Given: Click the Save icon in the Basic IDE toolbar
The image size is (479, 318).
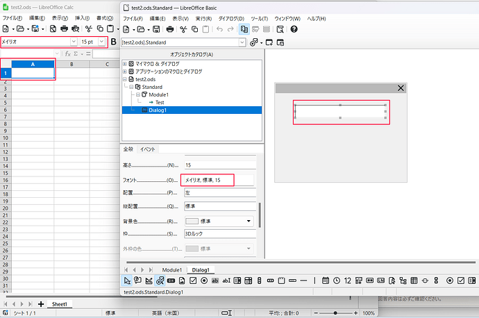Looking at the screenshot, I should [x=156, y=29].
